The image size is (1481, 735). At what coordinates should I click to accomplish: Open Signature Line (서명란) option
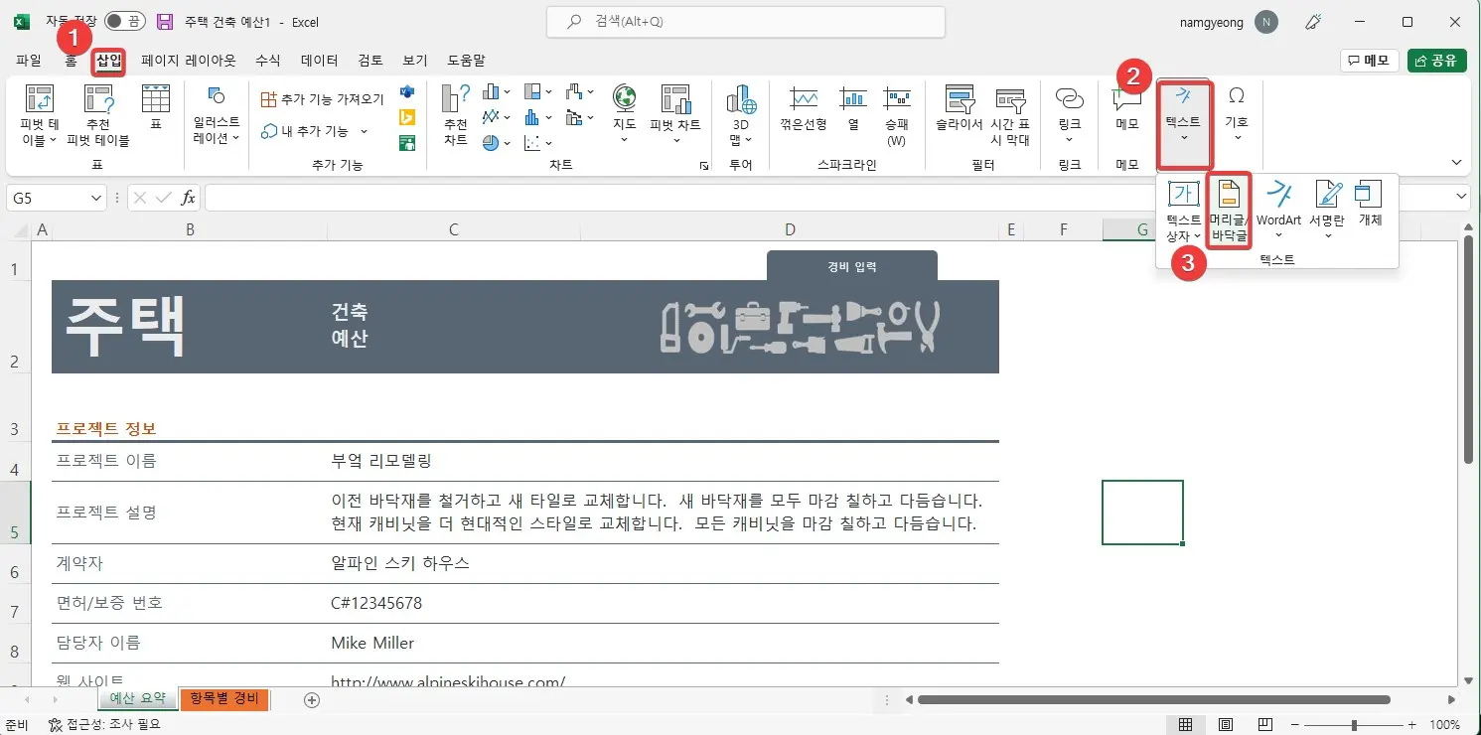pyautogui.click(x=1326, y=212)
